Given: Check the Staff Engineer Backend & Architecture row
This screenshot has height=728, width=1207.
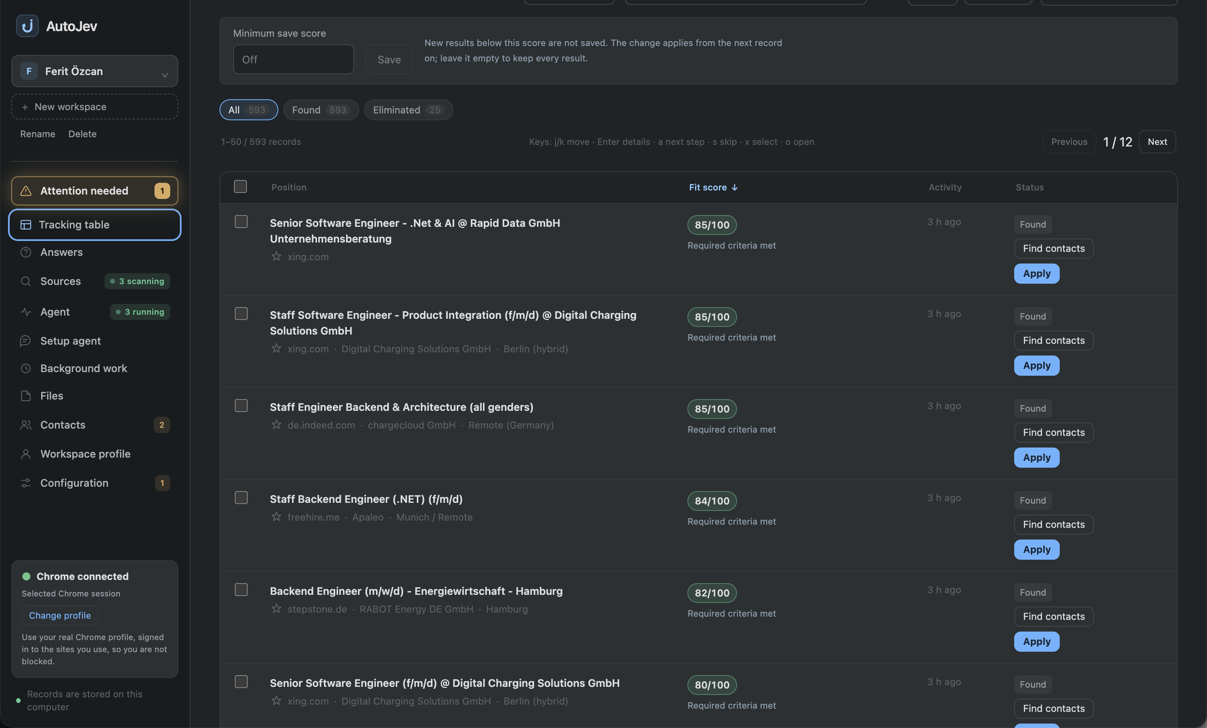Looking at the screenshot, I should click(x=241, y=406).
